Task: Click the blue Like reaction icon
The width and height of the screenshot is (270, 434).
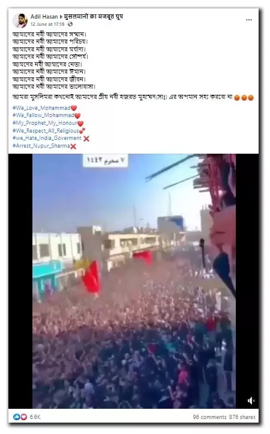Action: (16, 417)
